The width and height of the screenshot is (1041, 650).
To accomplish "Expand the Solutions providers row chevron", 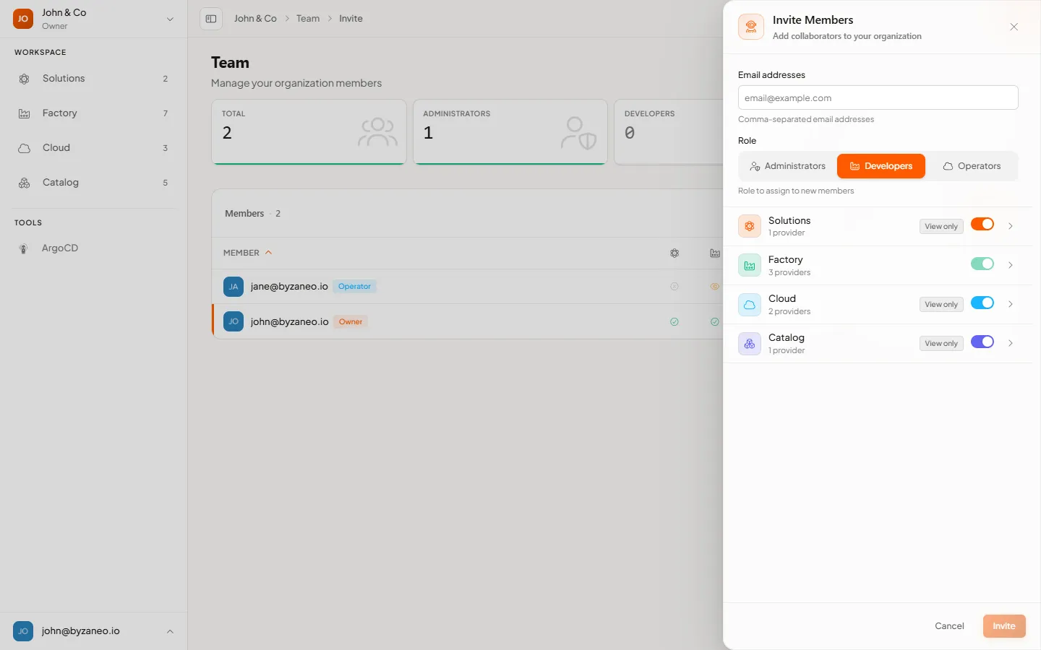I will tap(1011, 226).
